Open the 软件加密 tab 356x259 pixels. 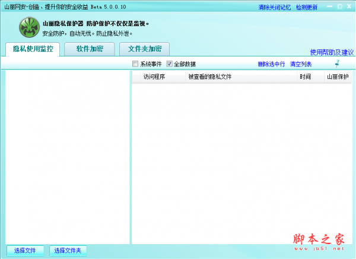click(x=90, y=49)
